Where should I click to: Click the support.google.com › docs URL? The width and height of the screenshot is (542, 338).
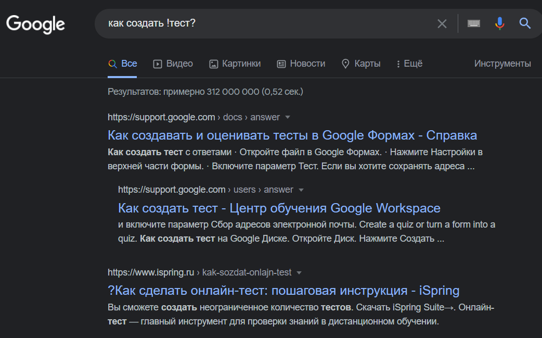click(x=193, y=117)
